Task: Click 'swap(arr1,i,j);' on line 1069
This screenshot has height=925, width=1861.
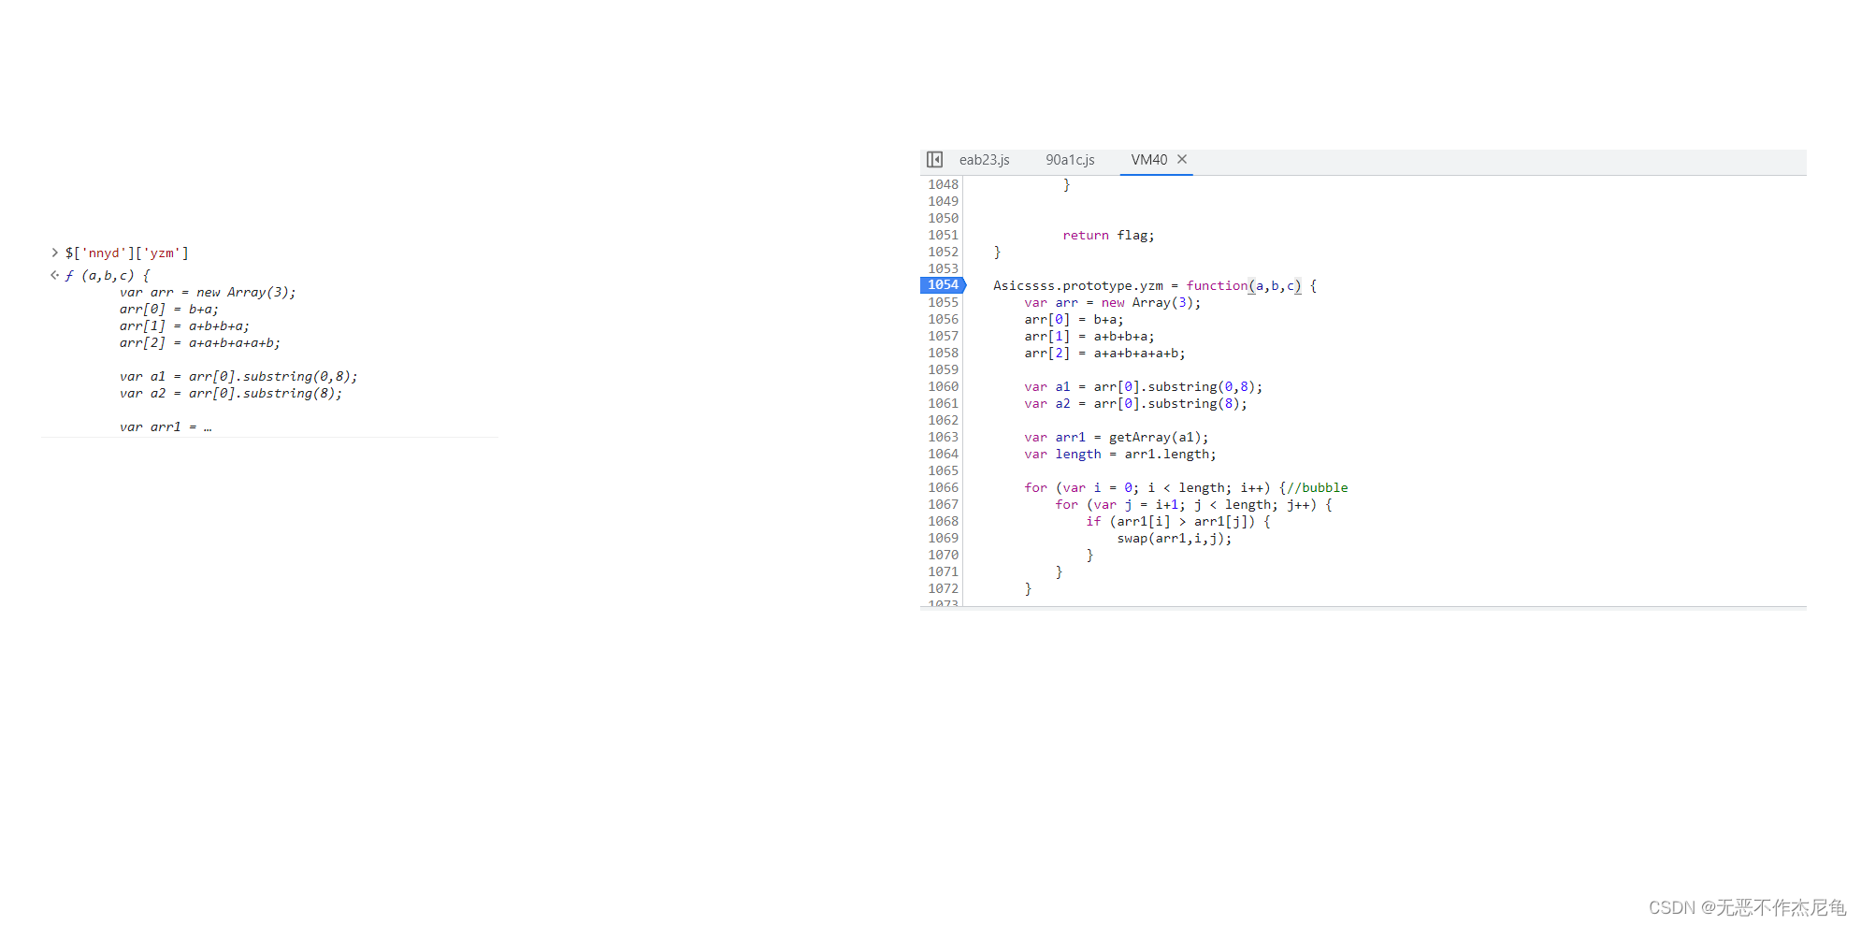Action: 1174,538
